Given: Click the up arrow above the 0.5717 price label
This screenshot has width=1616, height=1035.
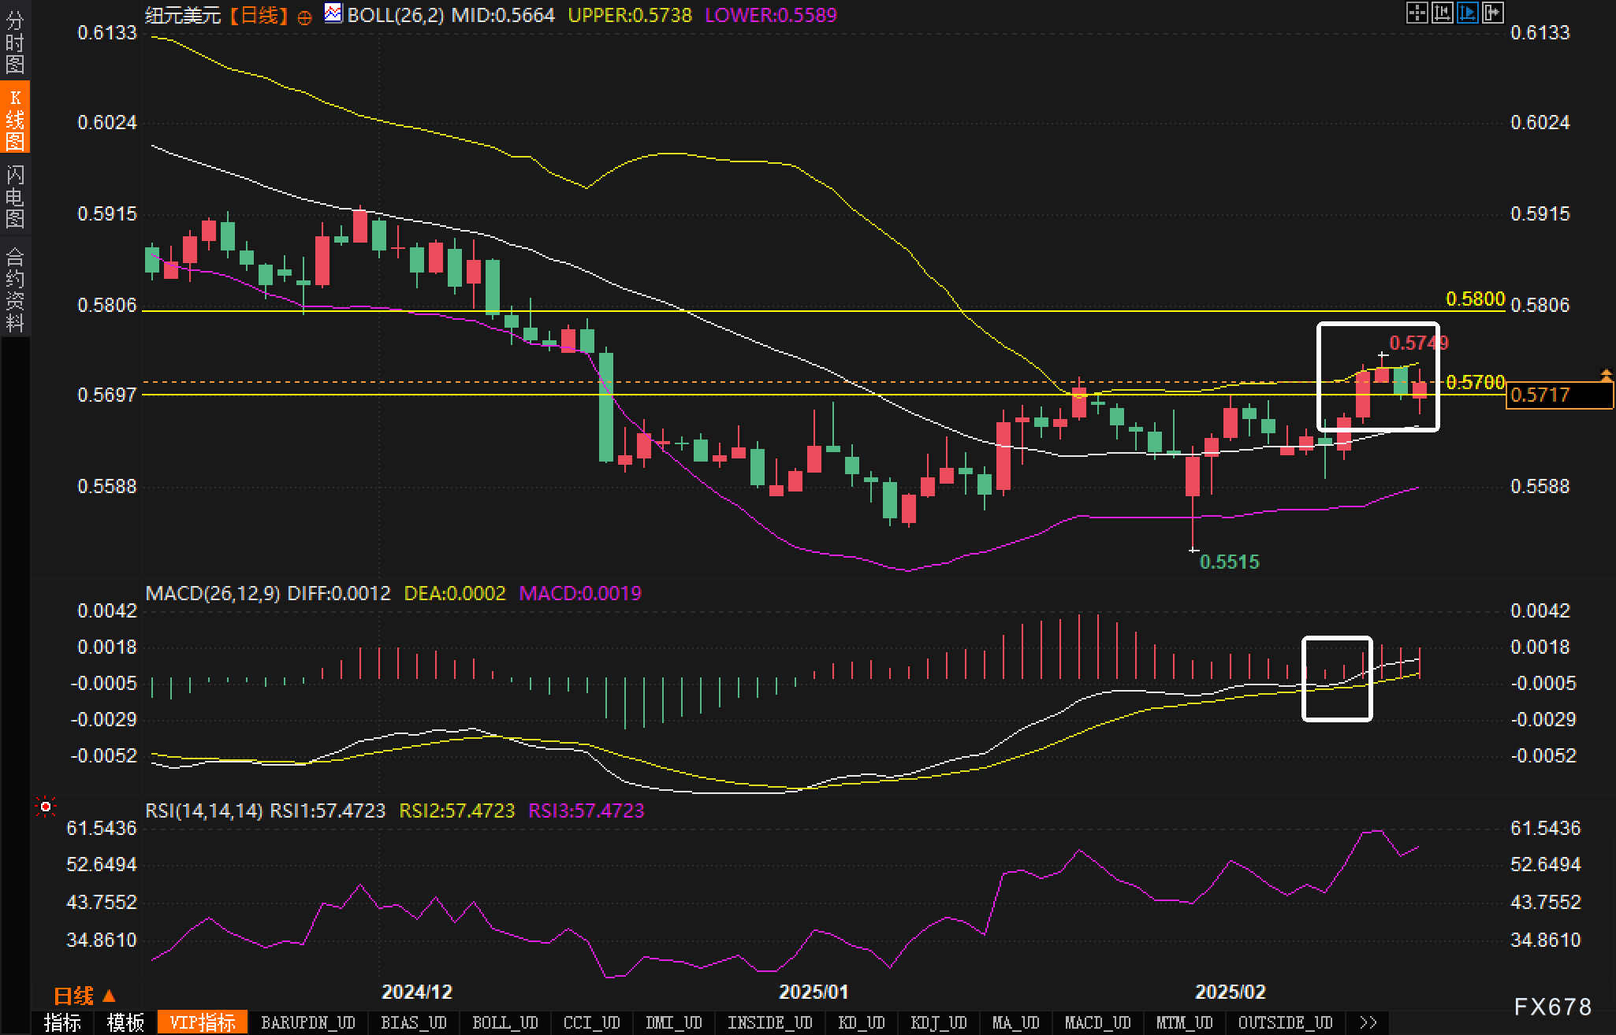Looking at the screenshot, I should pyautogui.click(x=1607, y=374).
